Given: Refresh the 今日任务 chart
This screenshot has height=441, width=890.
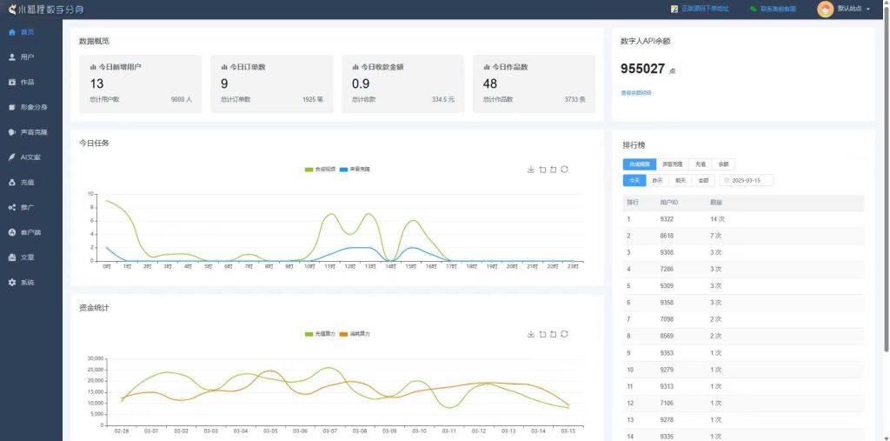Looking at the screenshot, I should [x=564, y=170].
